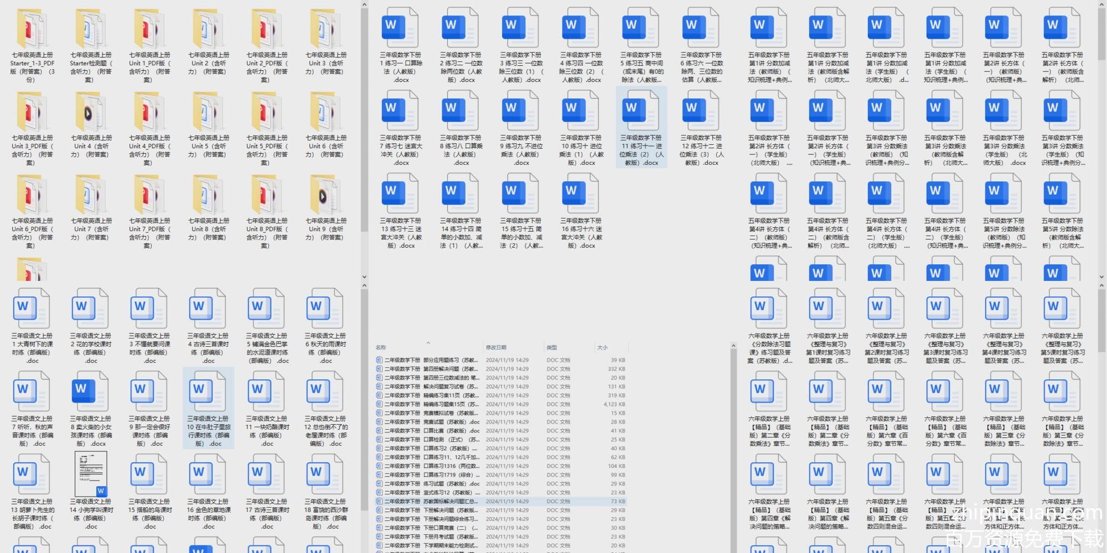Screen dimensions: 1107x553
Task: Sort the file list by 名称 column
Action: [x=381, y=347]
